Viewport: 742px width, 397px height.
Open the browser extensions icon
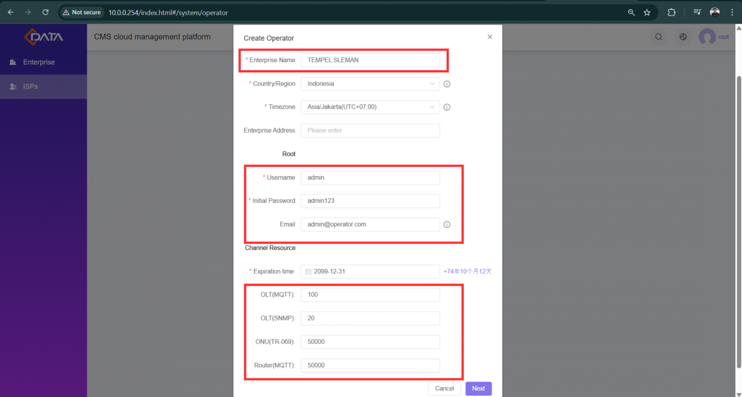672,13
